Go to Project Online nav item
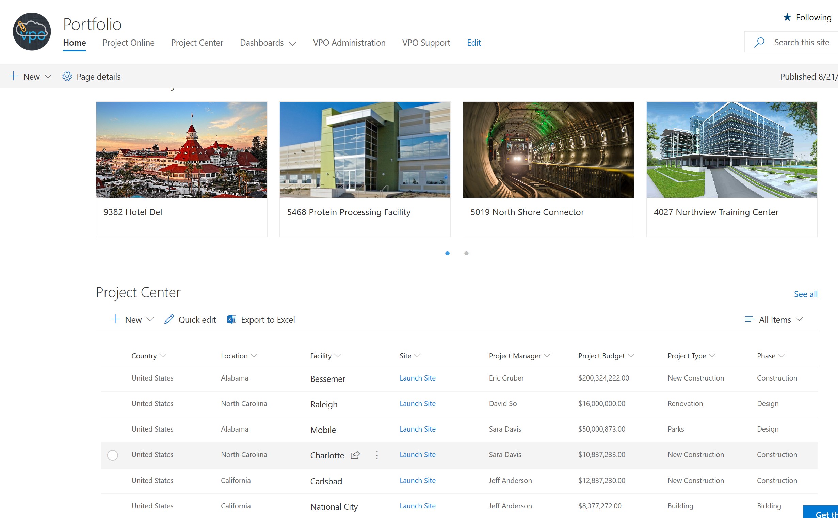This screenshot has width=838, height=518. (128, 43)
